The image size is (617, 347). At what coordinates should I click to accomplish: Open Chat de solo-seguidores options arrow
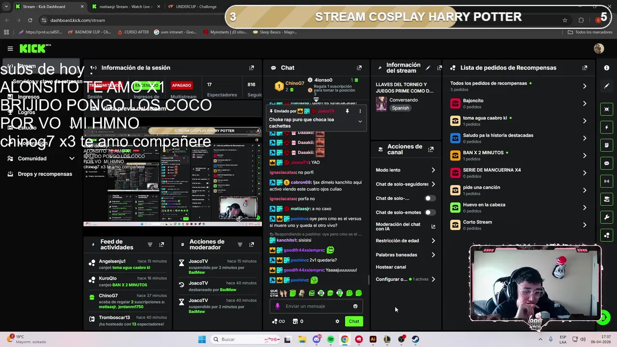tap(433, 184)
